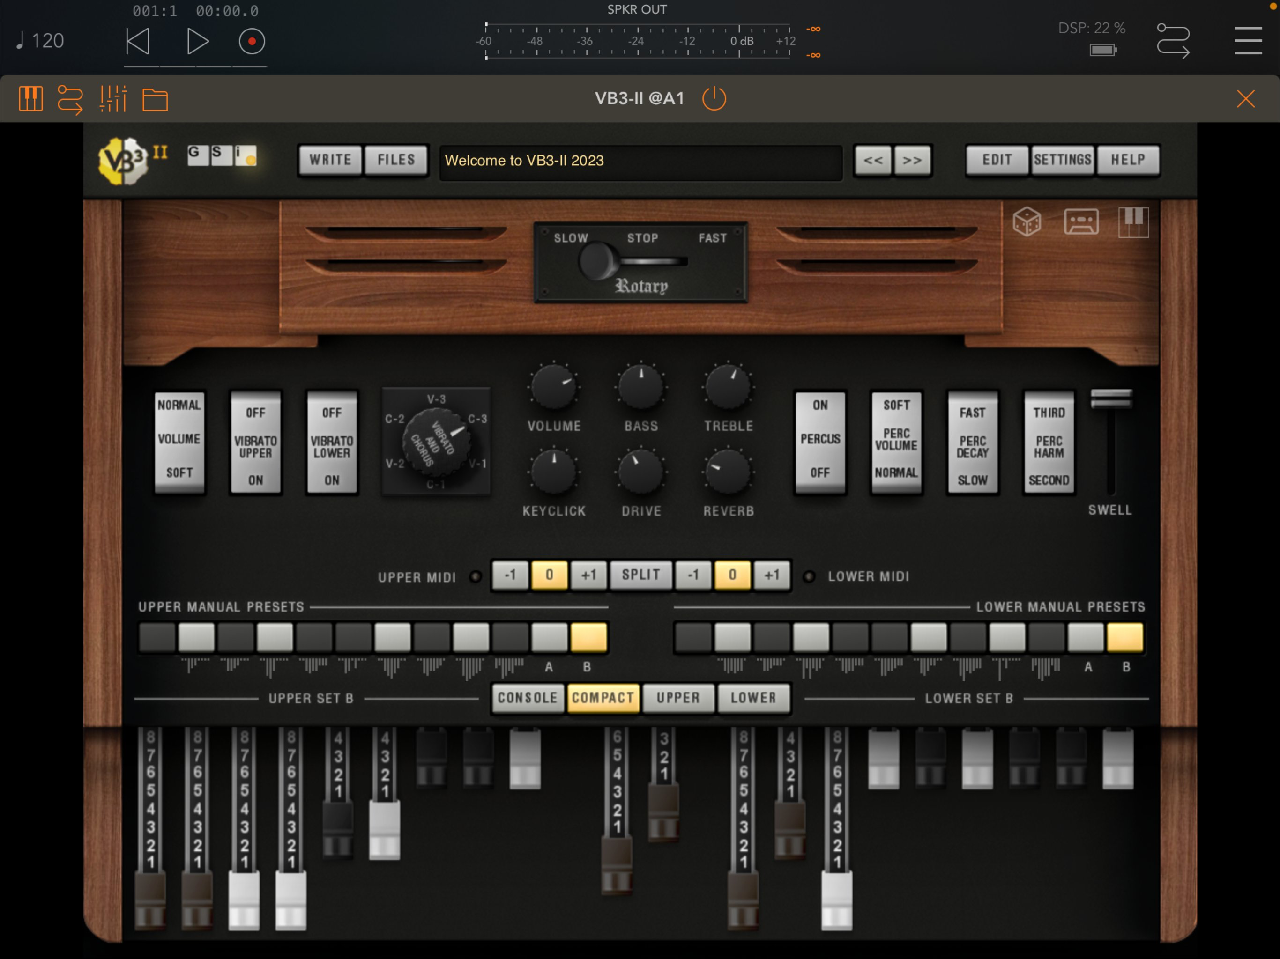Show the keyboard keys icon in wood panel

point(1133,221)
